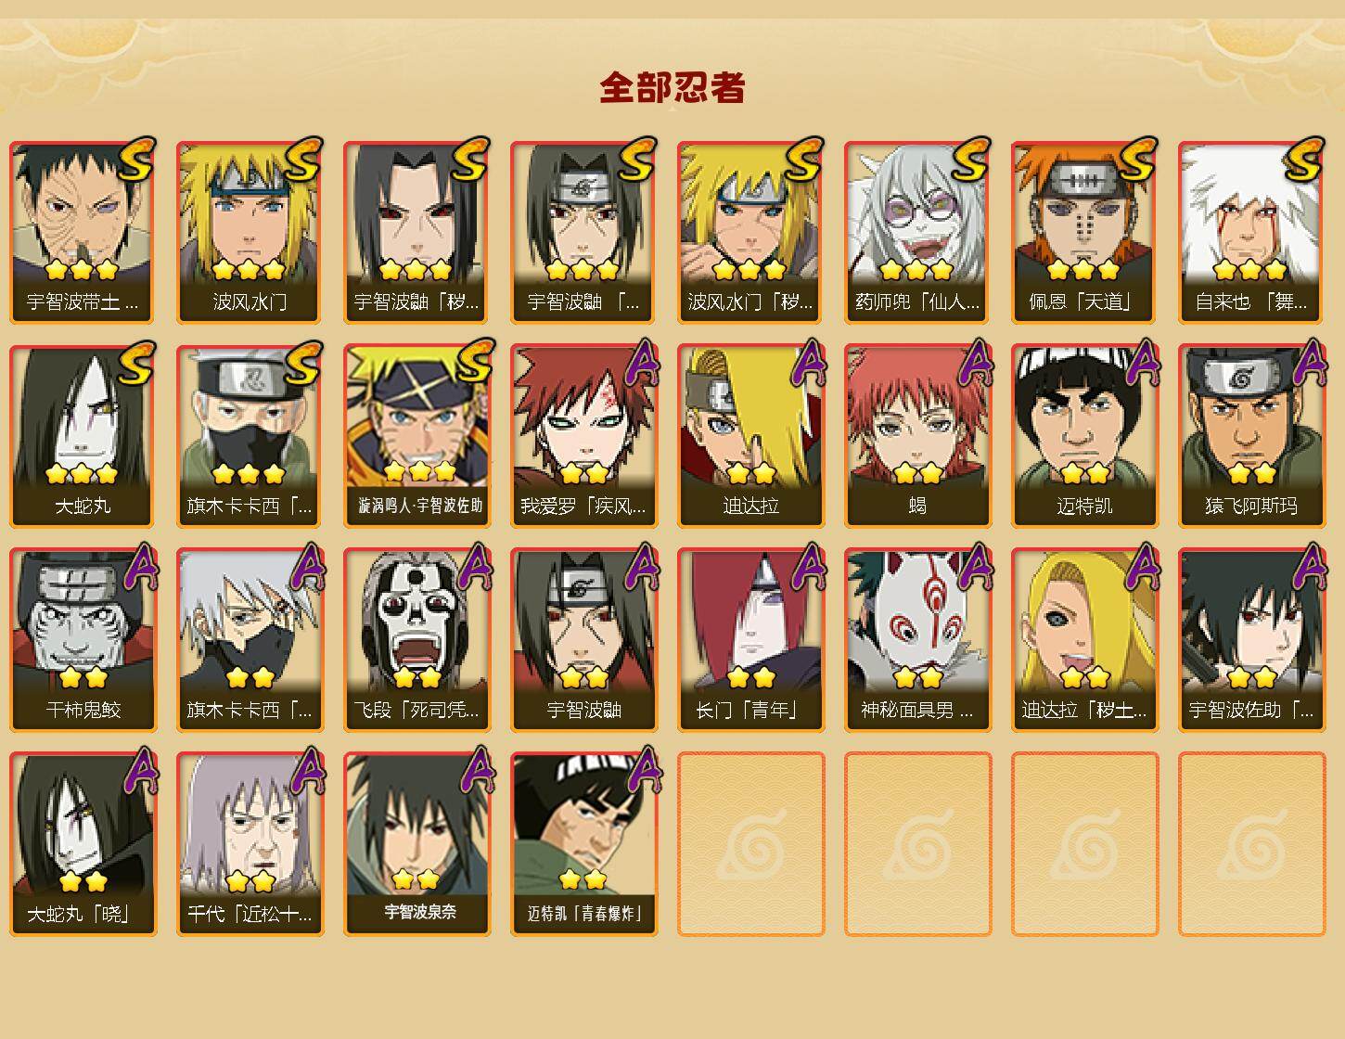
Task: Open the 大蛇丸 S-rank card
Action: (x=83, y=436)
